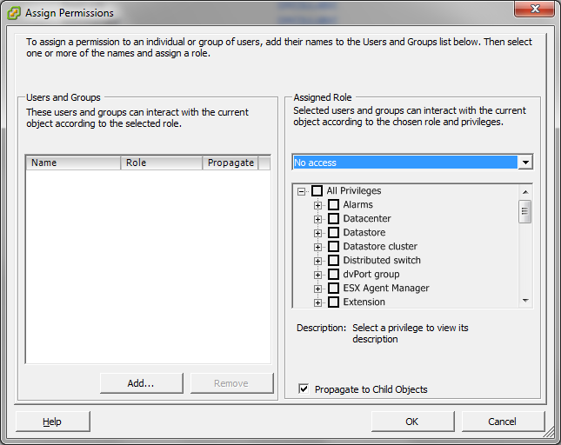Sort by the Role column header
Viewport: 561px width, 445px height.
(x=162, y=163)
